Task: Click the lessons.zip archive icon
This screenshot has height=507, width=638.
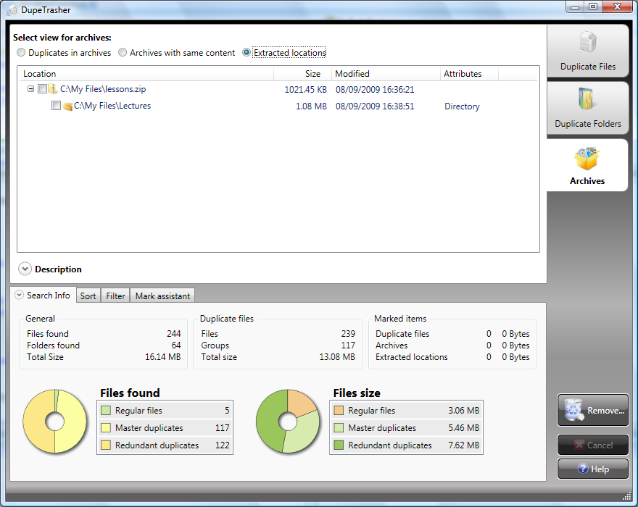Action: tap(53, 88)
